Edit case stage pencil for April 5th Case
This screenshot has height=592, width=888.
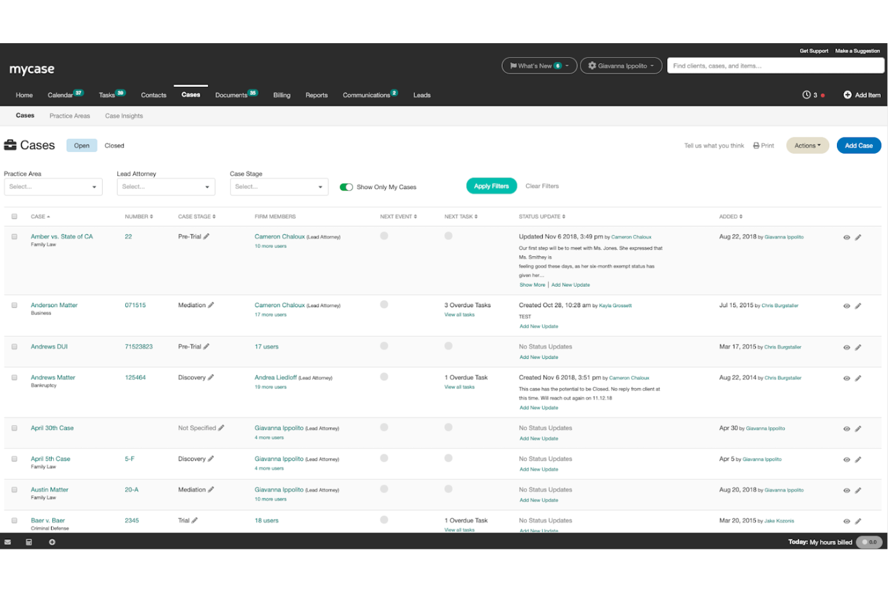pos(211,459)
